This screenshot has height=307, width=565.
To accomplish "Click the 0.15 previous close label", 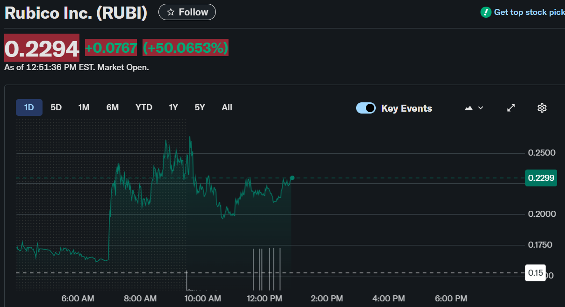I will click(x=535, y=273).
